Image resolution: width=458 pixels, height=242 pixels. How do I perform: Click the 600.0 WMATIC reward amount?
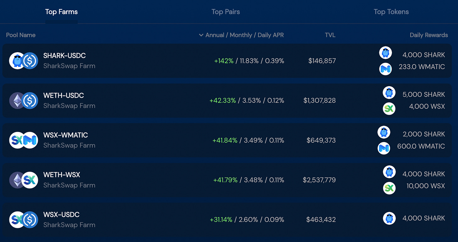[421, 146]
